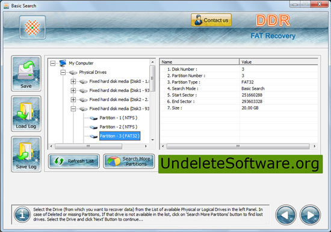Click the Partition - 1 drive icon
The image size is (331, 232).
pyautogui.click(x=93, y=118)
